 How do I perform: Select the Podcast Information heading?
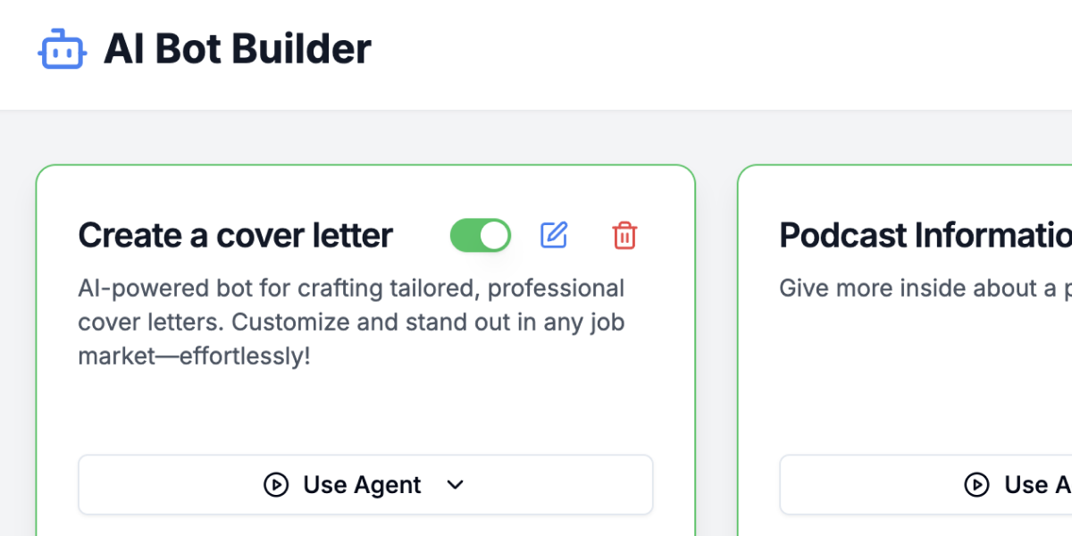(x=925, y=236)
